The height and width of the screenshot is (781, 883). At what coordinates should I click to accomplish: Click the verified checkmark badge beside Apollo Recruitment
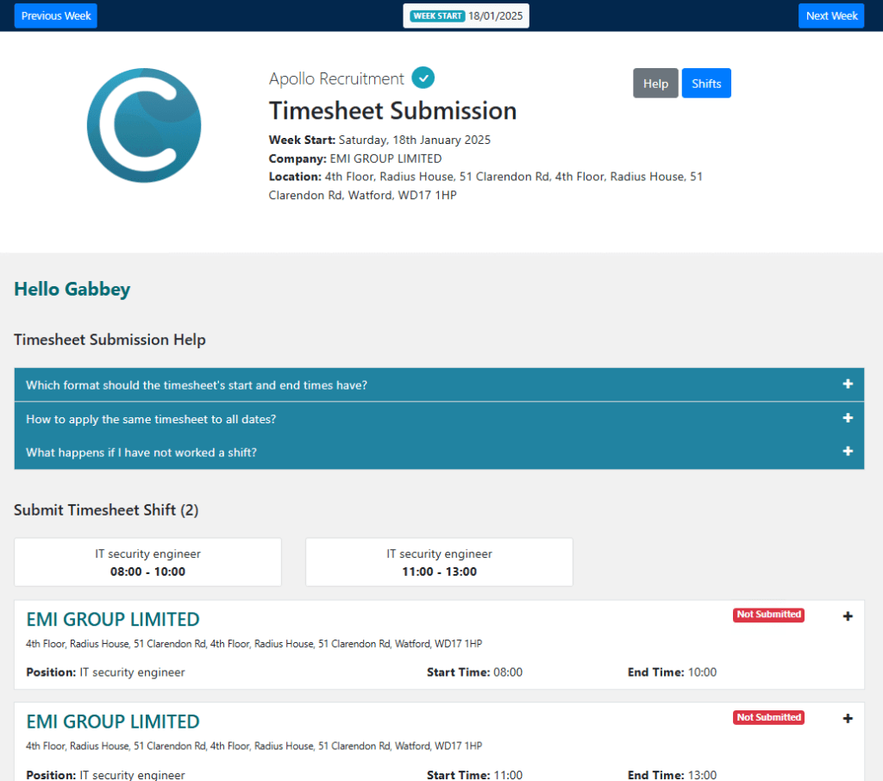click(x=423, y=78)
